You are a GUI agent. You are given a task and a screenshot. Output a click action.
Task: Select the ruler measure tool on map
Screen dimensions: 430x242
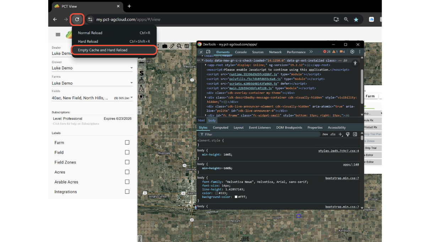click(x=172, y=46)
